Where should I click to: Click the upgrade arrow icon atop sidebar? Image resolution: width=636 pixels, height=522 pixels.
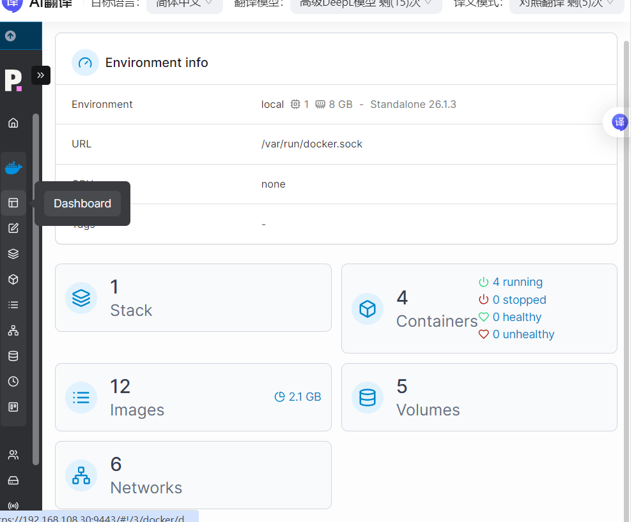[10, 36]
